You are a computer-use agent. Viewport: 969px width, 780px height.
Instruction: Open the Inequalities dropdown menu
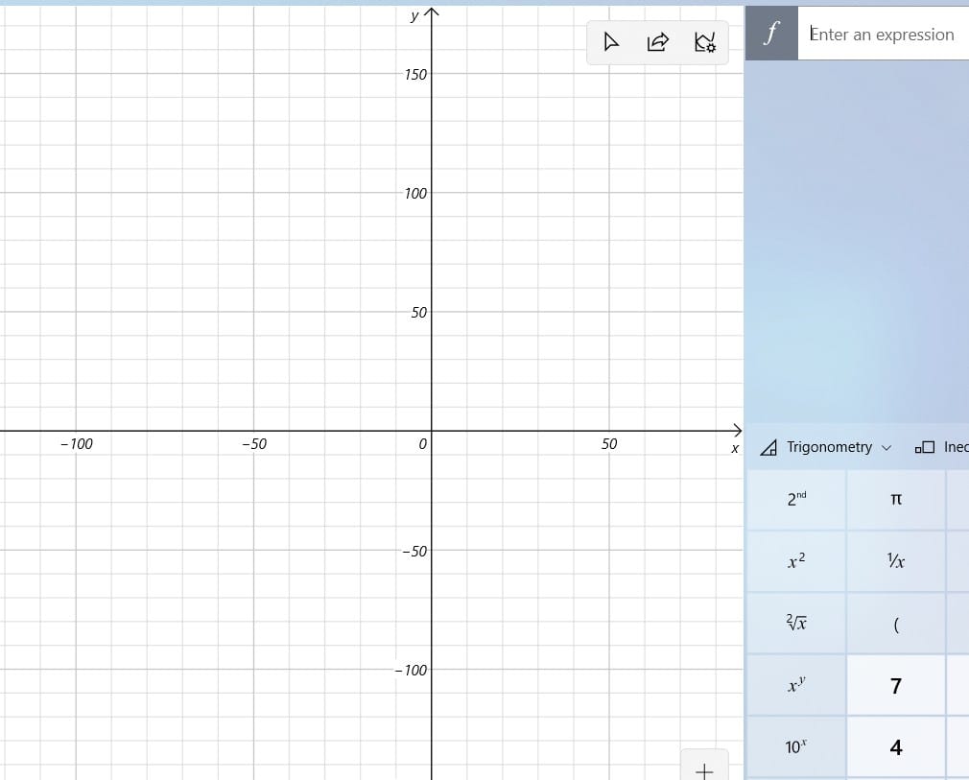(940, 447)
